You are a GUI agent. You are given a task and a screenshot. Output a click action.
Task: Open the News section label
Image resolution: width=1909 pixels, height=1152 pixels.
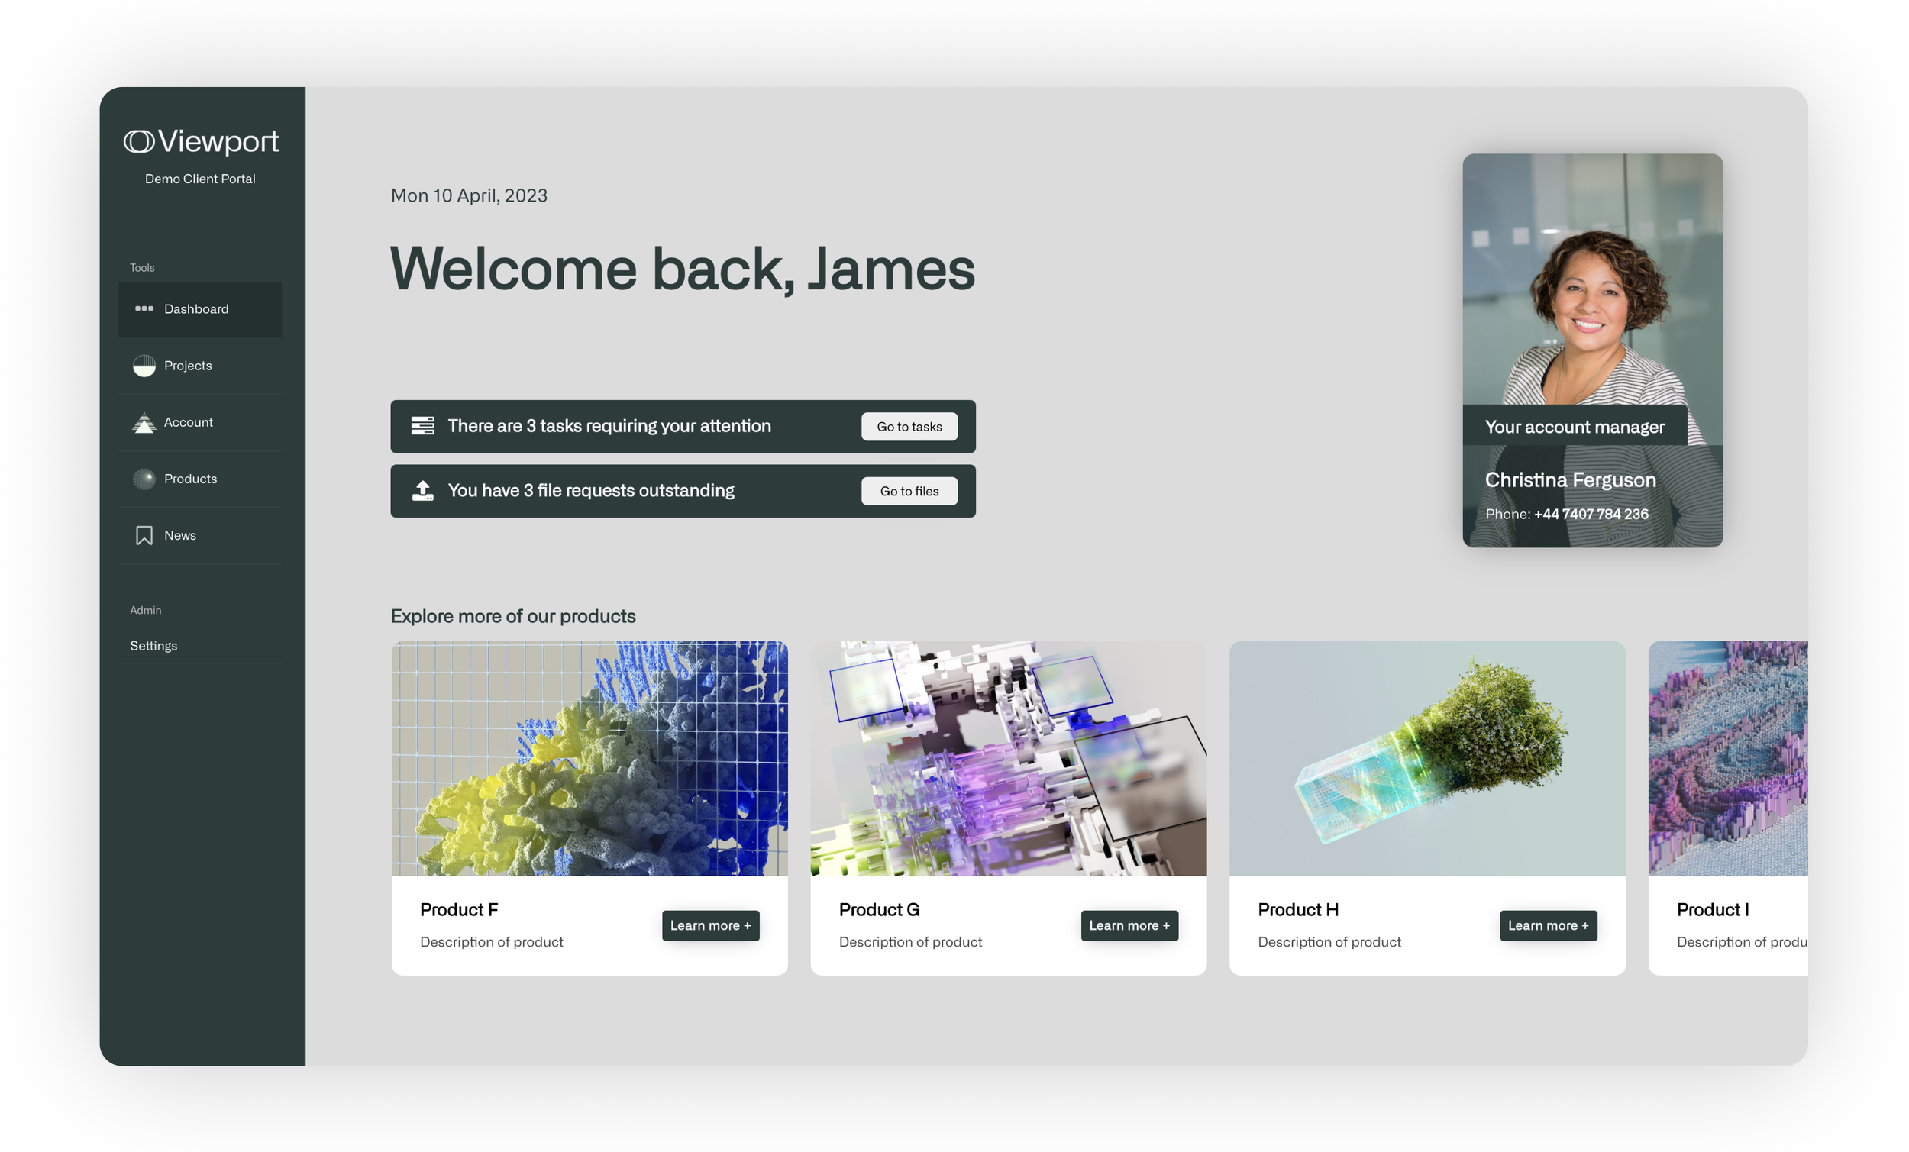click(x=179, y=535)
